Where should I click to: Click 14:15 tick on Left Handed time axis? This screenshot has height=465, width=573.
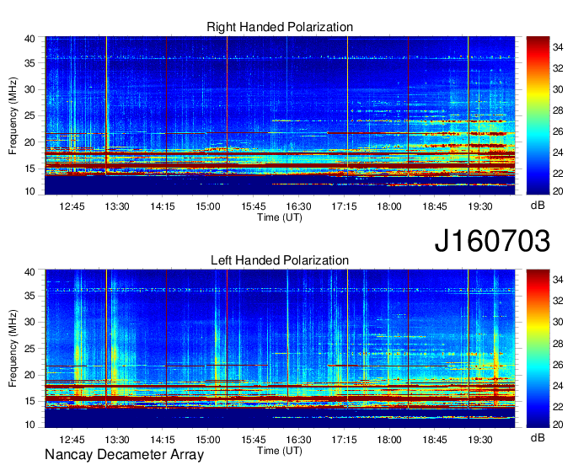pos(163,440)
